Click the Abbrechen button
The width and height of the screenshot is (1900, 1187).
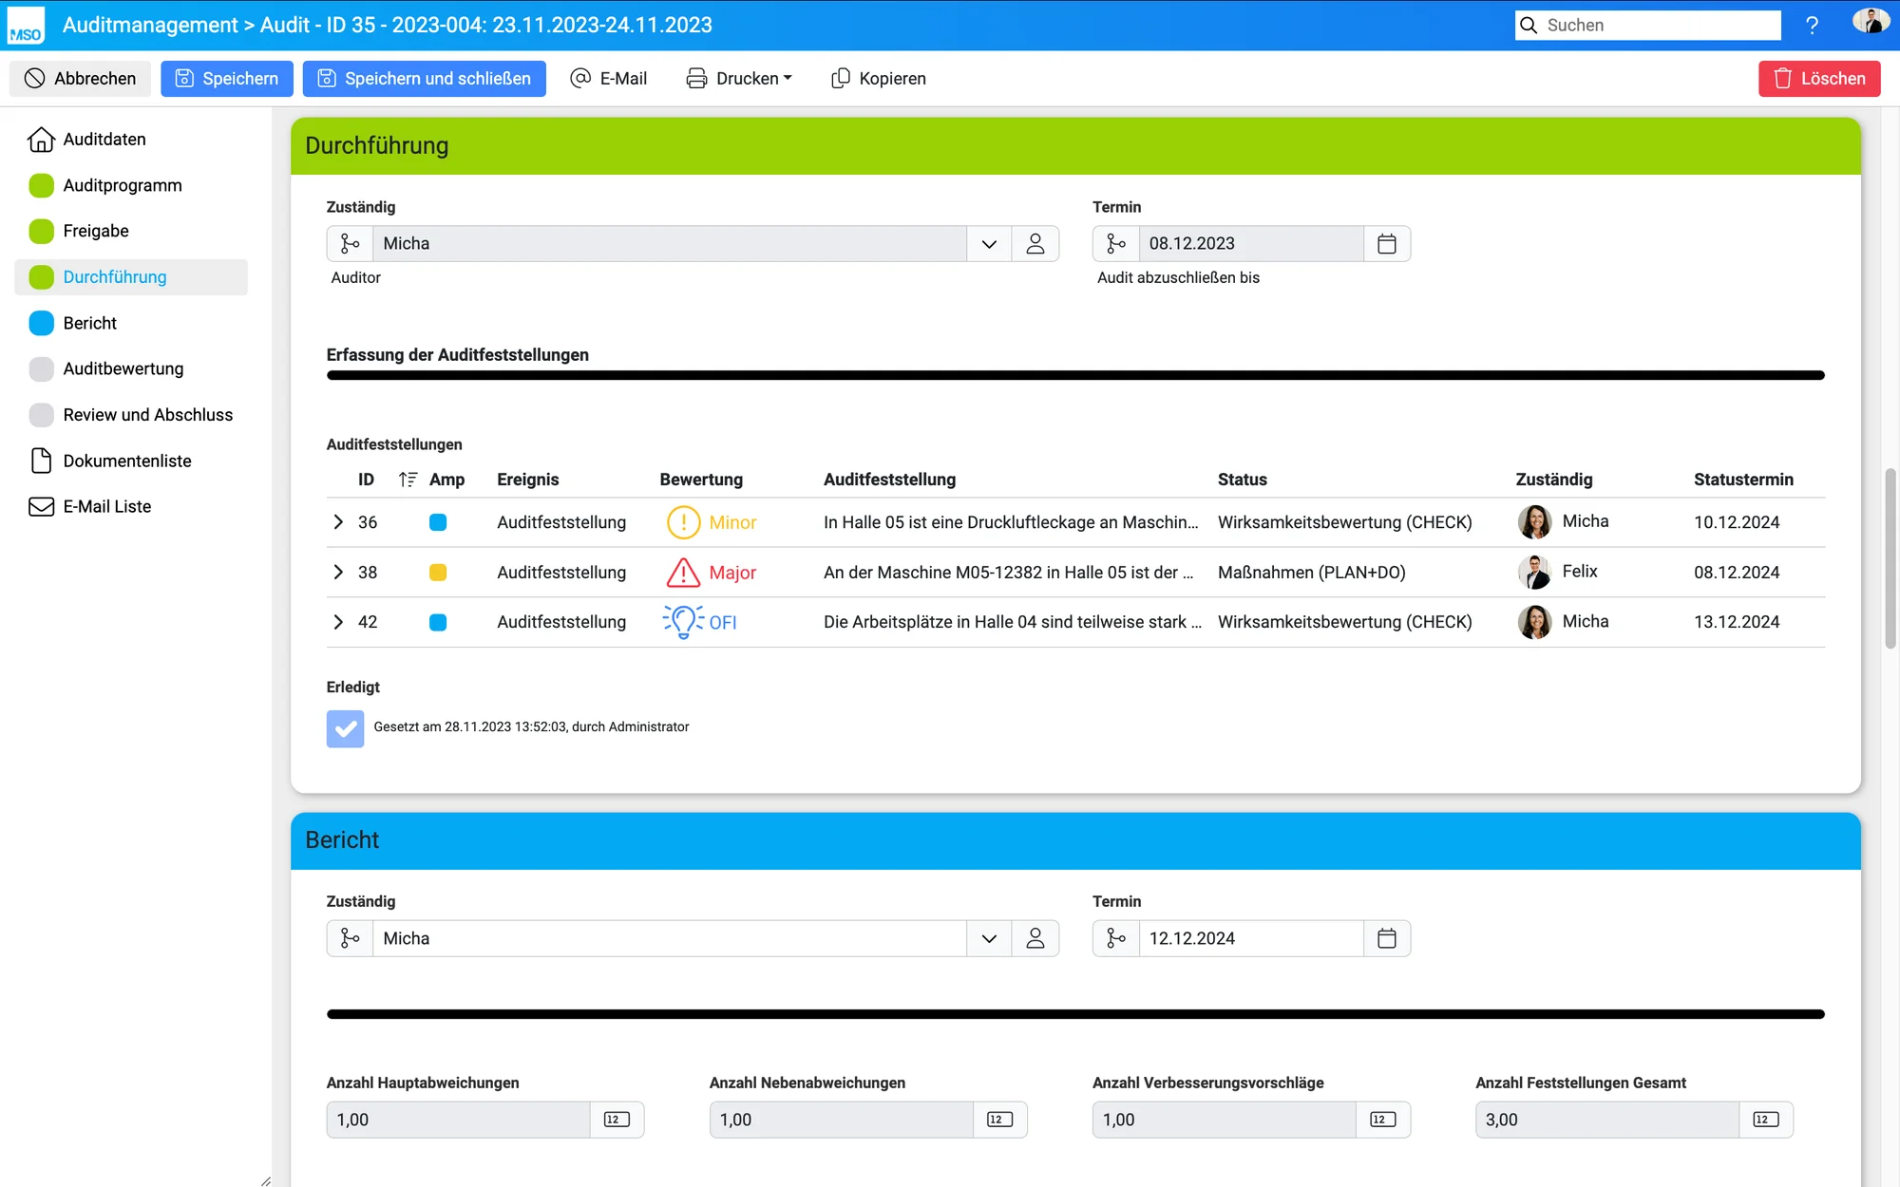(81, 79)
